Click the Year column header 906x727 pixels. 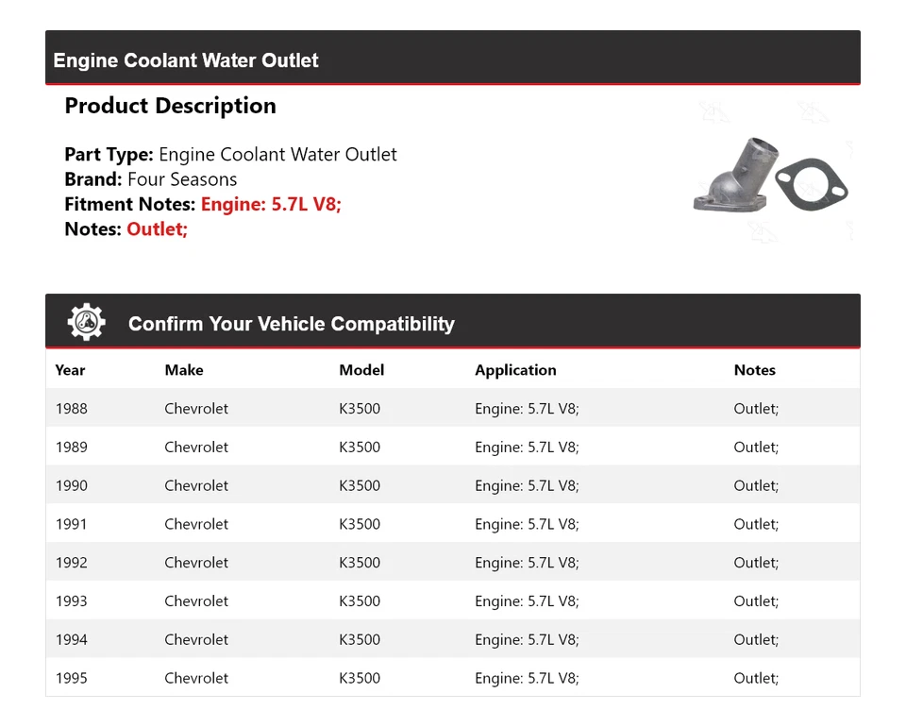point(70,370)
